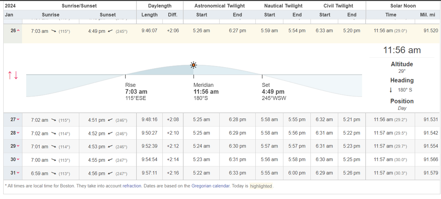
Task: Click the sunset arrow icon in the day 28 row
Action: coord(110,133)
